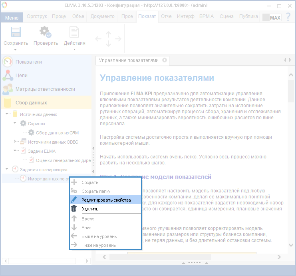The image size is (296, 276).
Task: Select Удалить trash can entry
Action: pos(90,209)
